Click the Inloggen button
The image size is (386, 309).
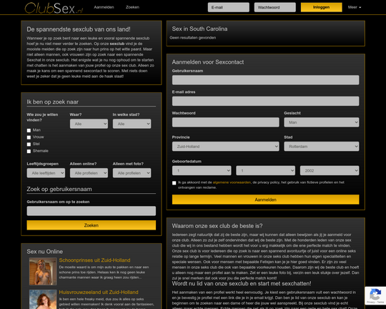point(321,7)
